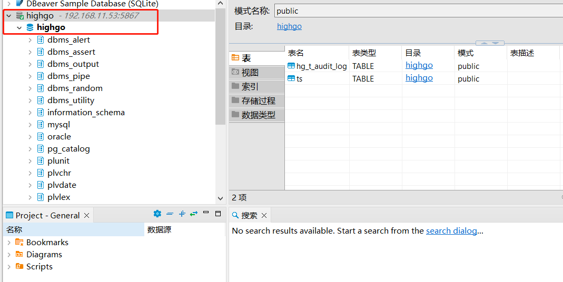This screenshot has height=282, width=563.
Task: Click the oracle schema icon
Action: (x=41, y=136)
